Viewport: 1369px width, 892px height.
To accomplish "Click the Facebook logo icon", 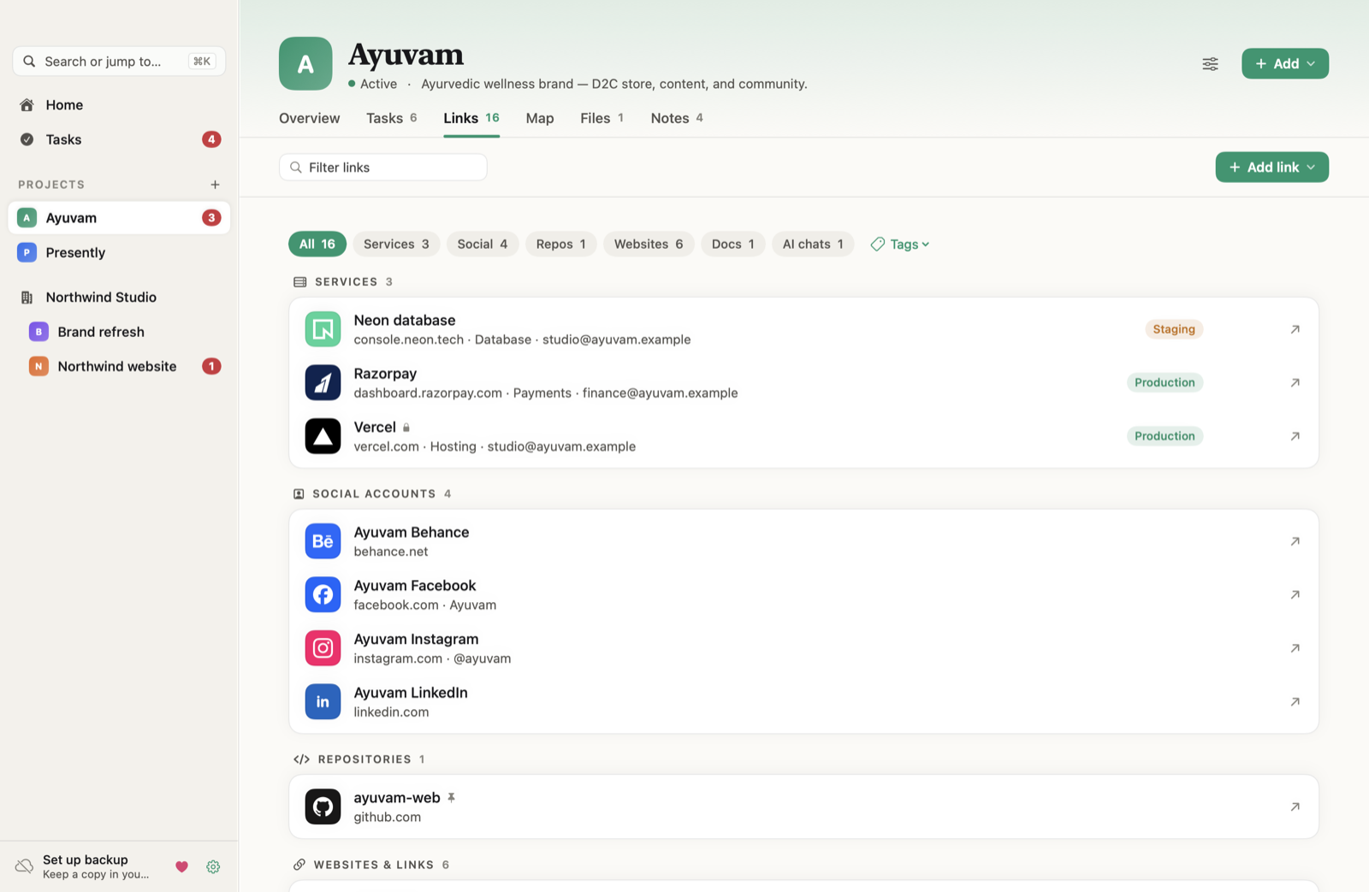I will point(323,594).
